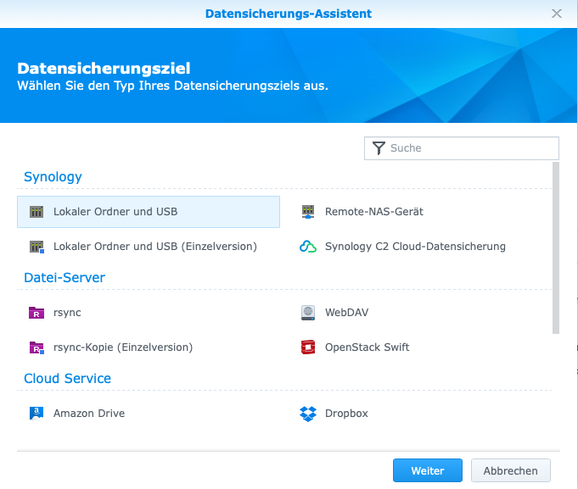This screenshot has width=578, height=489.
Task: Continue with the Weiter button
Action: 428,470
